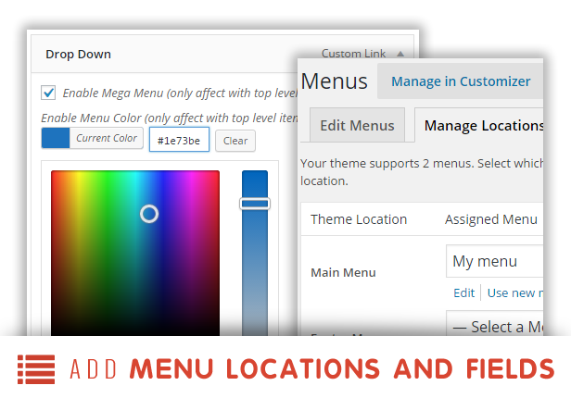
Task: Click the color picker saturation square
Action: click(135, 253)
